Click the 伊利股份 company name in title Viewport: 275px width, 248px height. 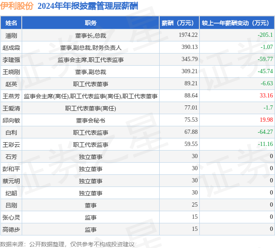(x=17, y=6)
